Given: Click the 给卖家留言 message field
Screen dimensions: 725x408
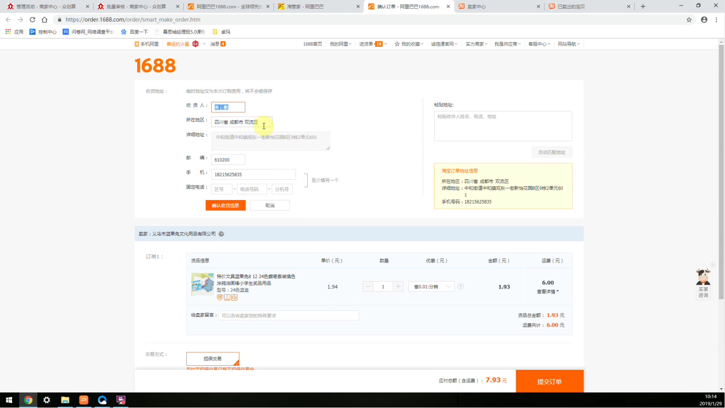Looking at the screenshot, I should pos(288,315).
